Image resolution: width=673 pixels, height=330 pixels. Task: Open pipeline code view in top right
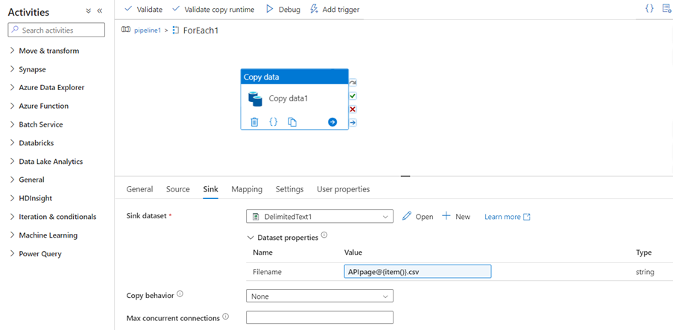click(x=649, y=9)
